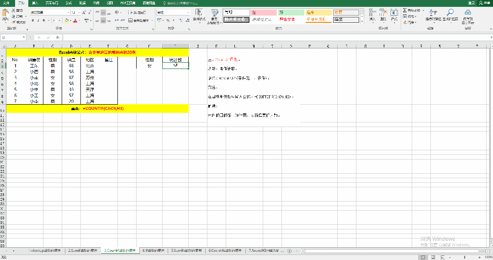Open the borders dropdown arrow

[59, 21]
